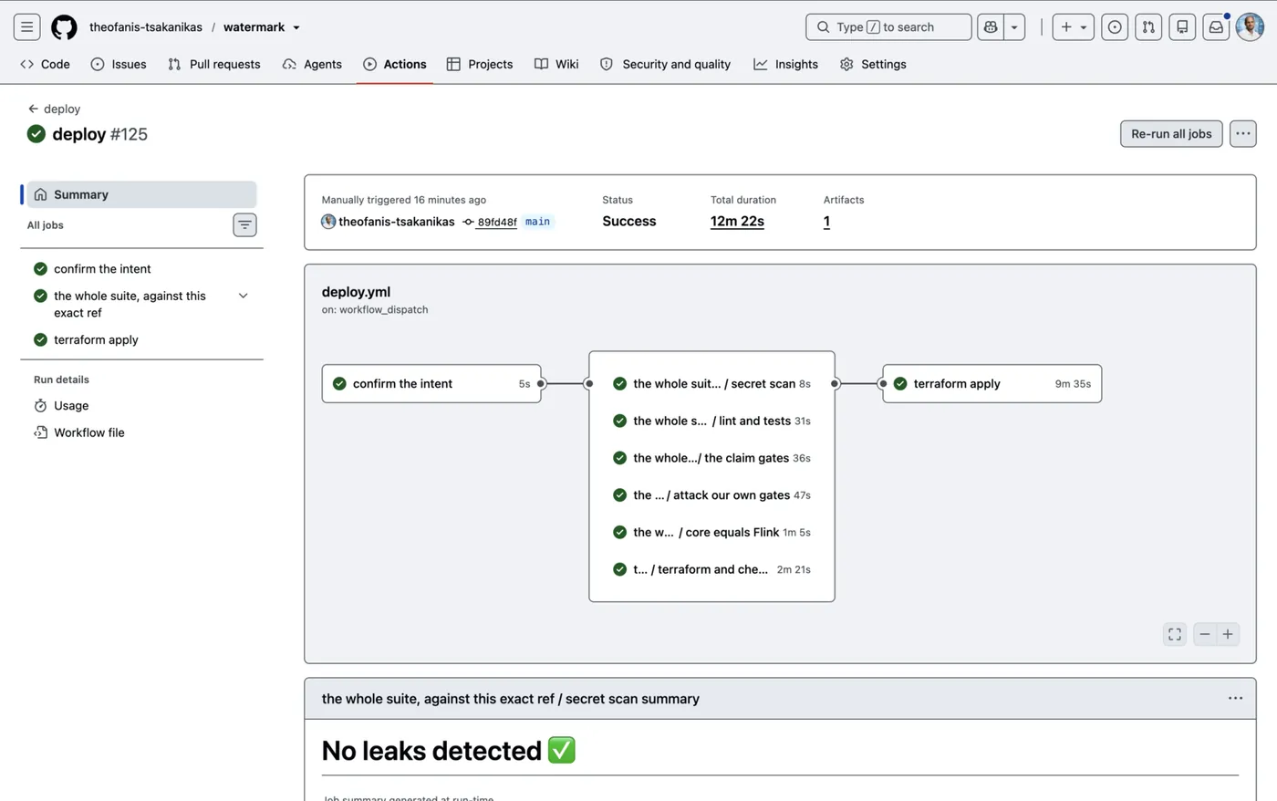Viewport: 1277px width, 801px height.
Task: Open attack our own gates job
Action: coord(711,495)
